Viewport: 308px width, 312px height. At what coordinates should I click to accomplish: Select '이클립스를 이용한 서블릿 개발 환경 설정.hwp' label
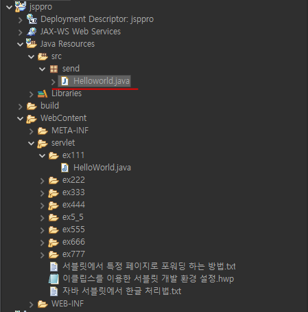[x=148, y=278]
